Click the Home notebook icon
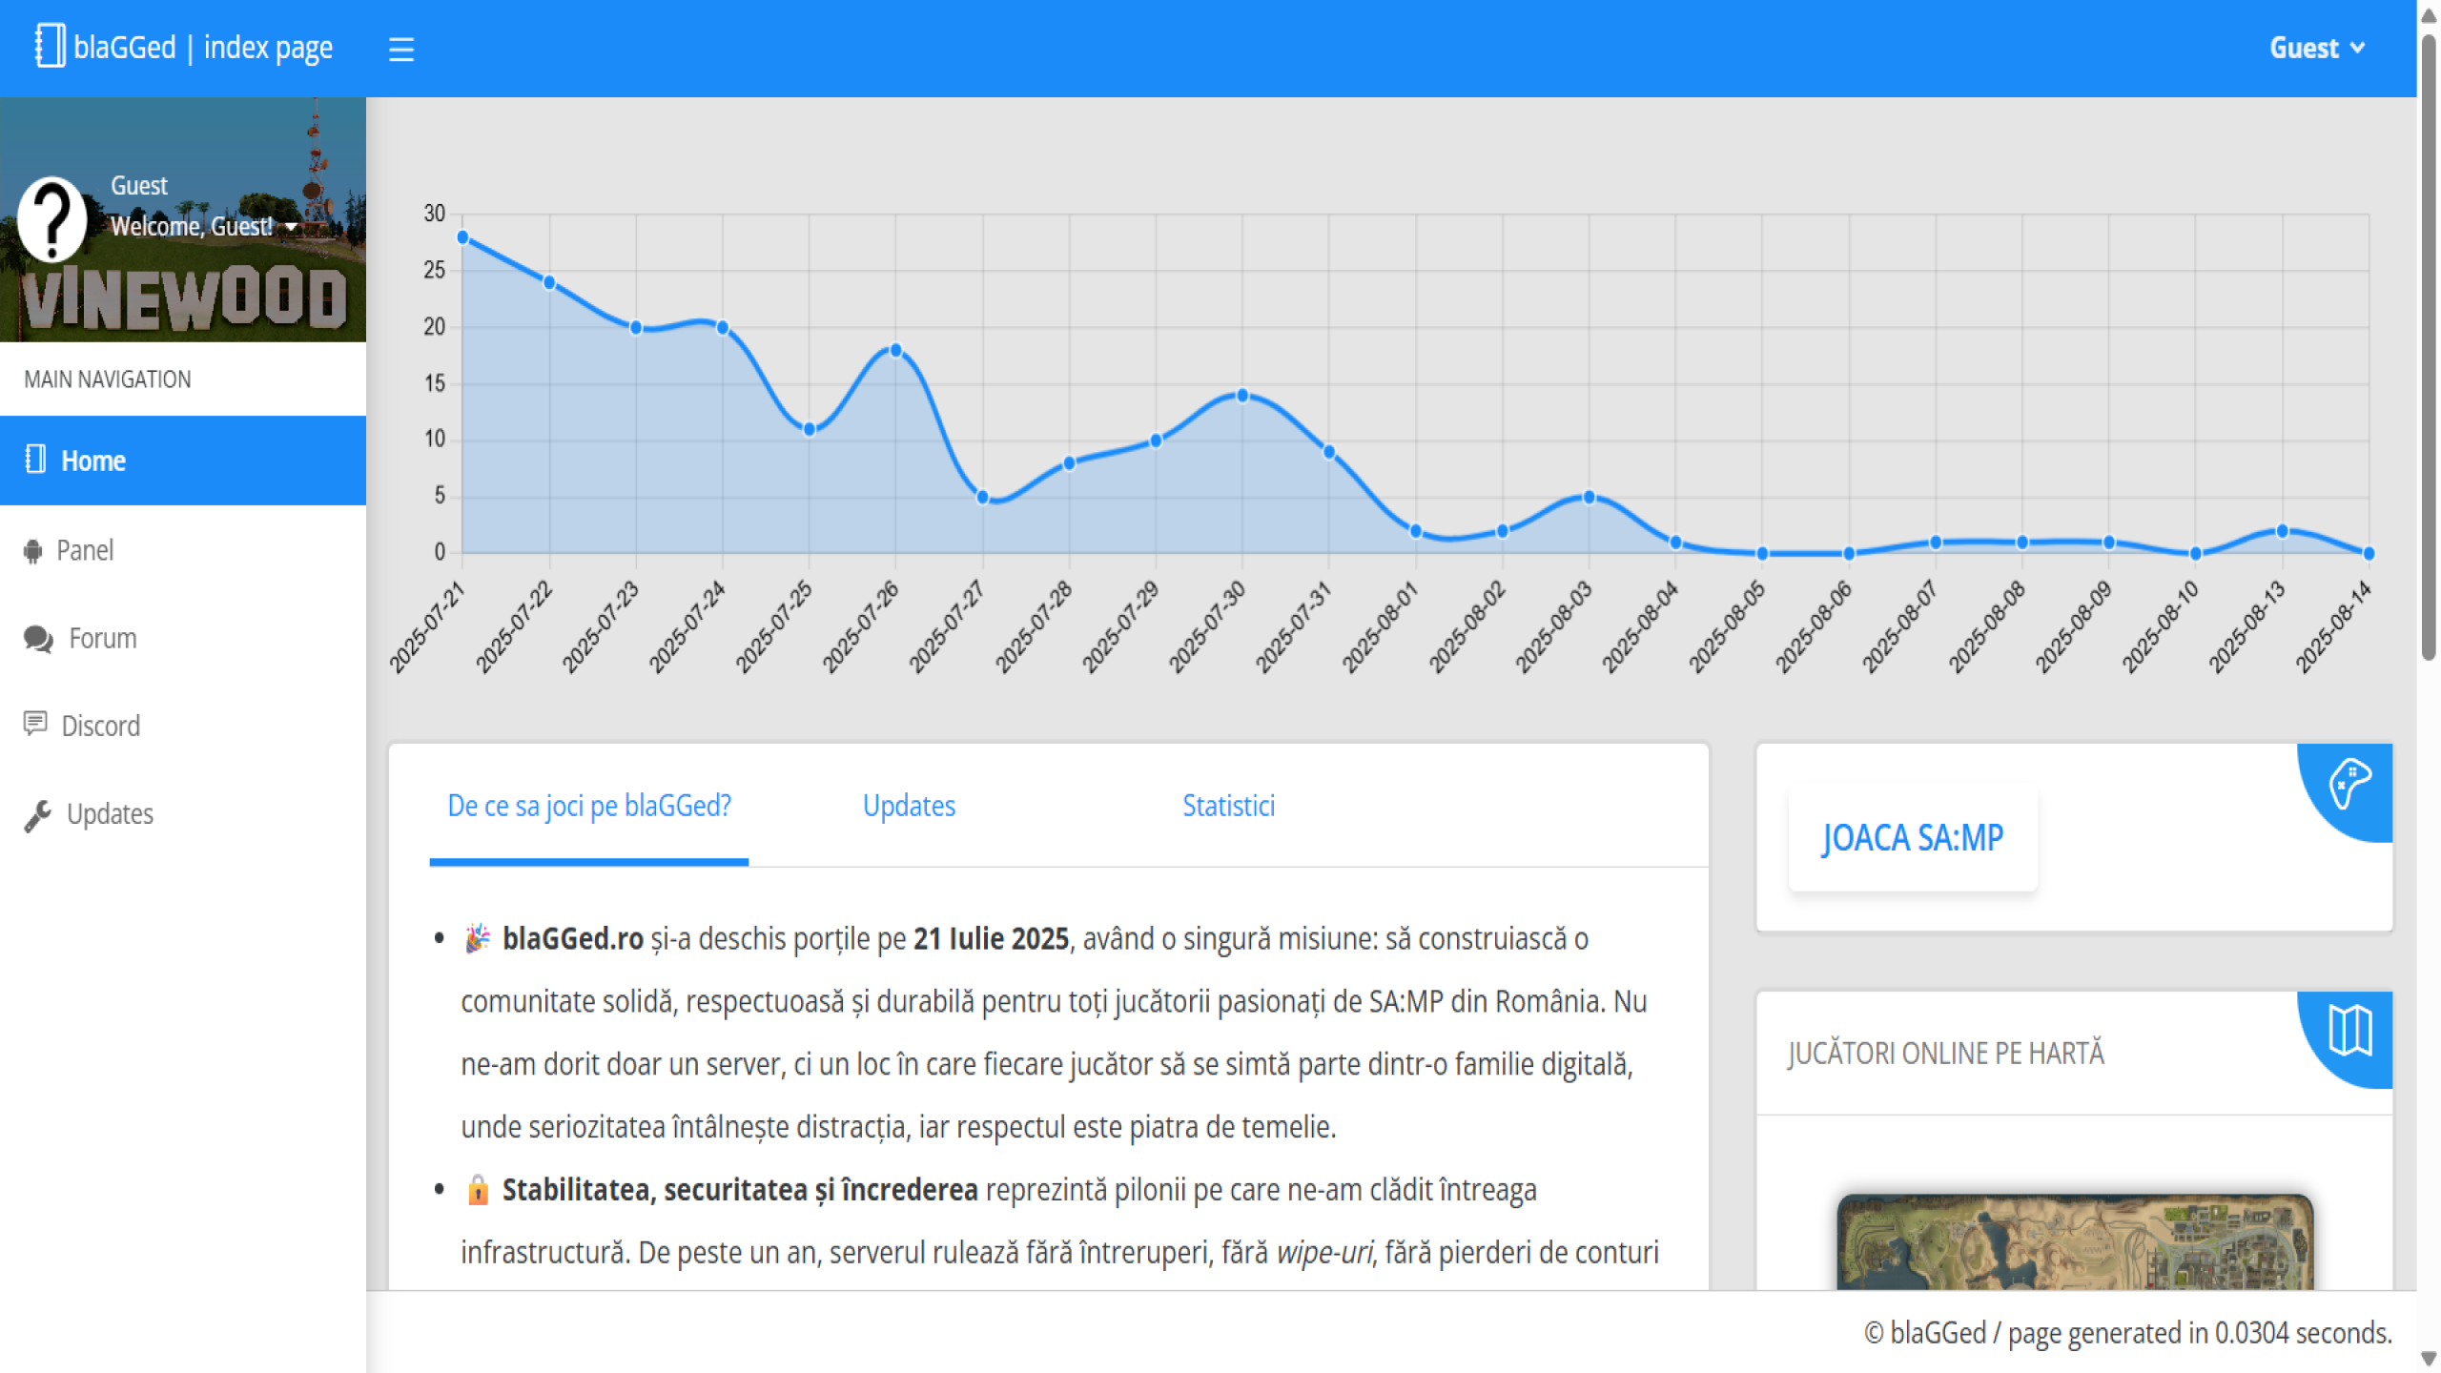 (35, 460)
